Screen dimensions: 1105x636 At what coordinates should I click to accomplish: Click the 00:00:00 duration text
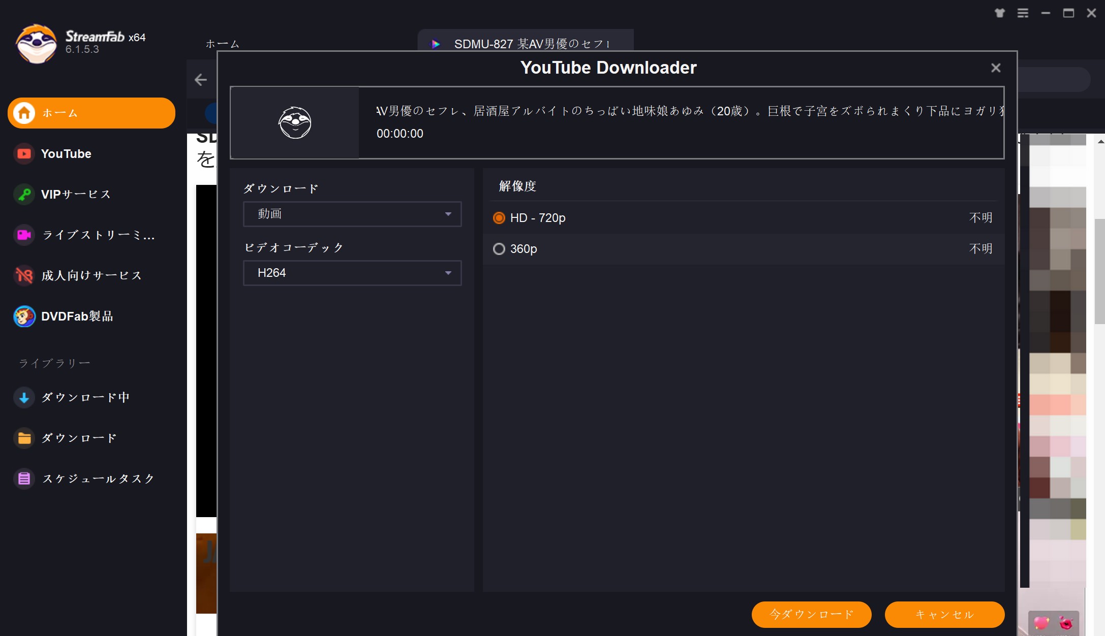click(400, 134)
